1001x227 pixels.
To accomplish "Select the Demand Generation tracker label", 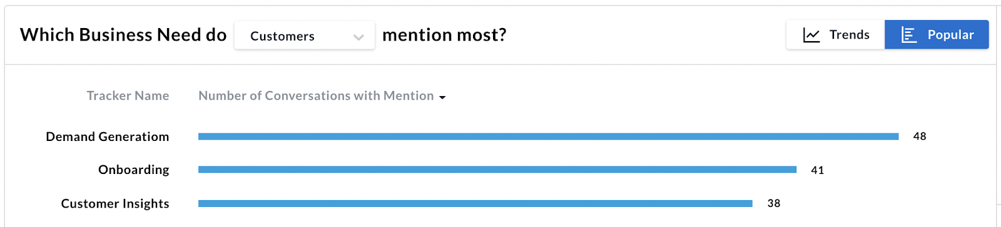I will click(x=108, y=137).
